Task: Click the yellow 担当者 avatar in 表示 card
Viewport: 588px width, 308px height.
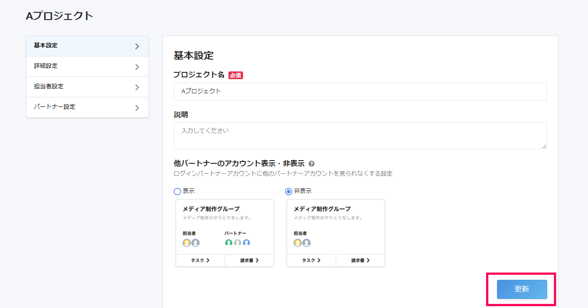Action: (187, 243)
